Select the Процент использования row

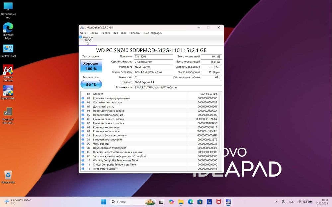pyautogui.click(x=150, y=115)
